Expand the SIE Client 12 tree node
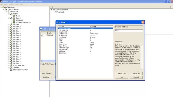This screenshot has width=173, height=97. click(9, 48)
